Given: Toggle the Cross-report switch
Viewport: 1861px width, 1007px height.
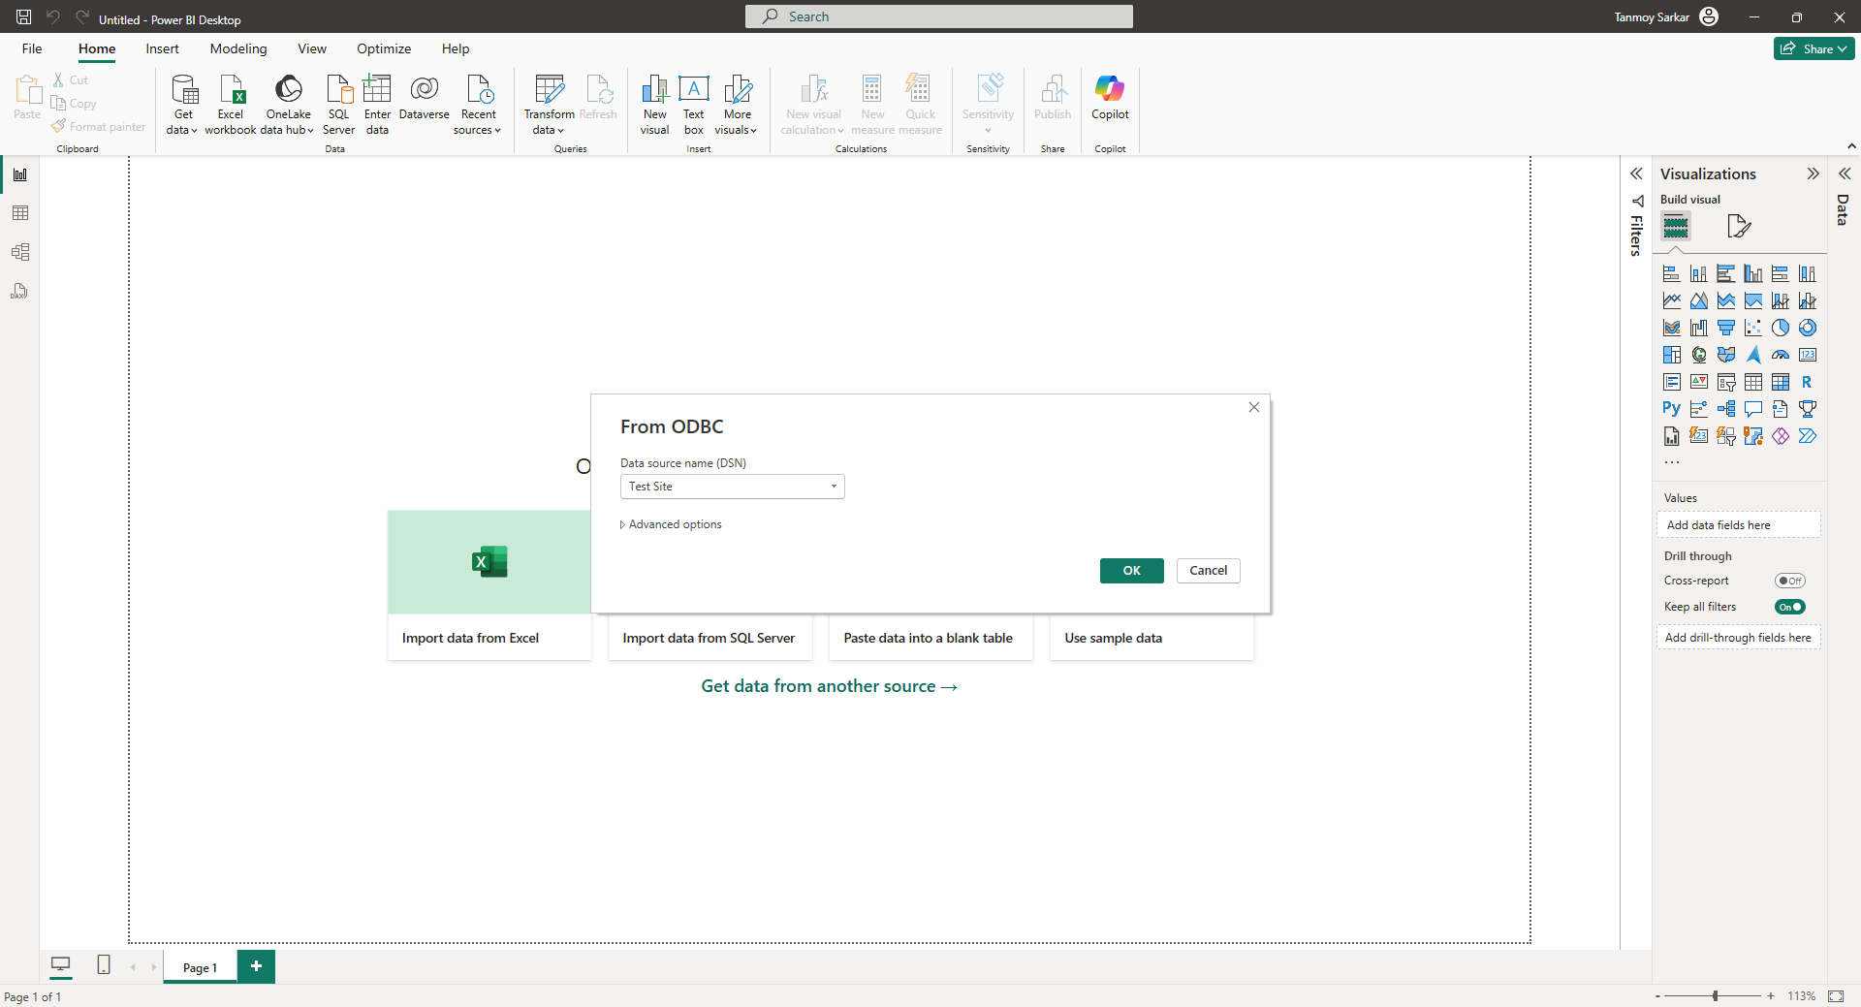Looking at the screenshot, I should point(1789,581).
